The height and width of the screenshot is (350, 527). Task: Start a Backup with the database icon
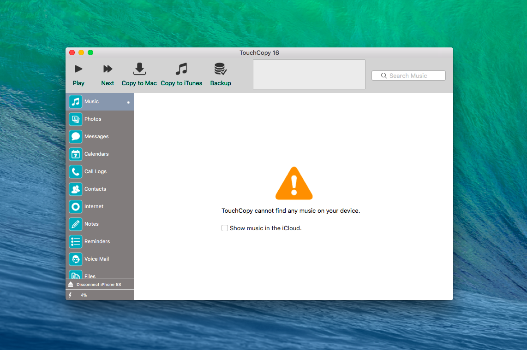(x=221, y=69)
